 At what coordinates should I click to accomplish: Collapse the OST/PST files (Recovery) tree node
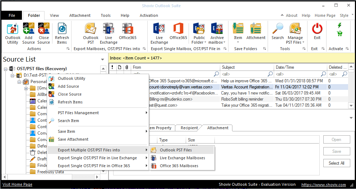pos(6,69)
